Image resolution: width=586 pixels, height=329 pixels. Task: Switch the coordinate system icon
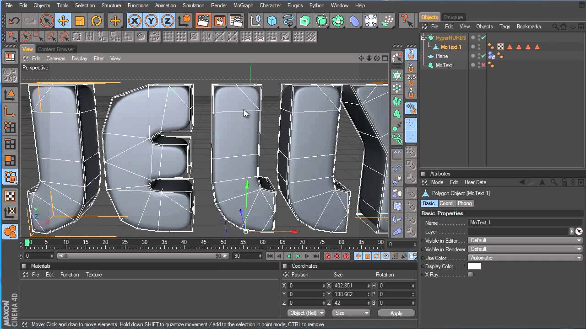184,21
